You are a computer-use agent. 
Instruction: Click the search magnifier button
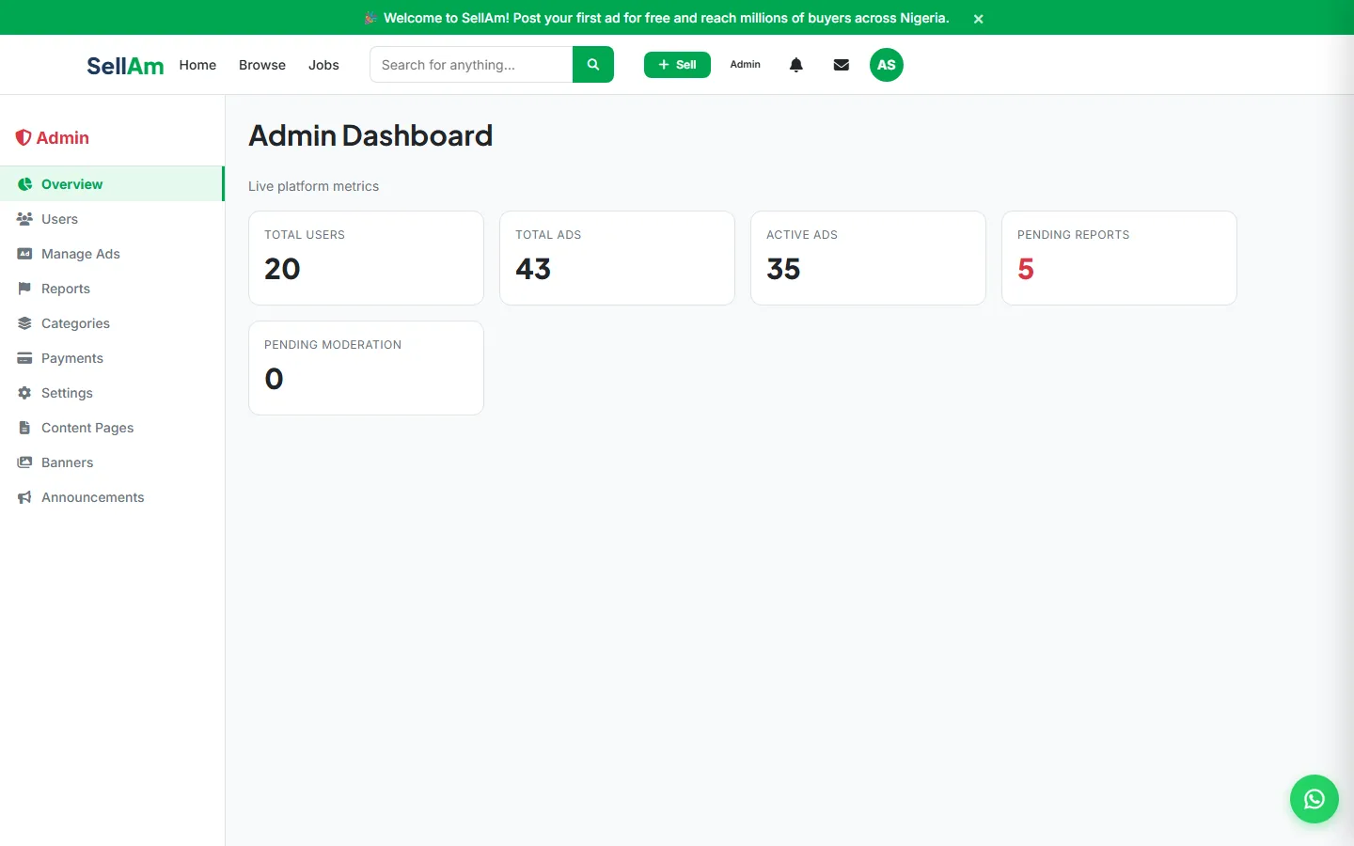point(592,65)
